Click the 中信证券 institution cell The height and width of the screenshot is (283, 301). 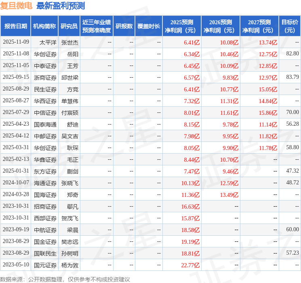click(45, 112)
